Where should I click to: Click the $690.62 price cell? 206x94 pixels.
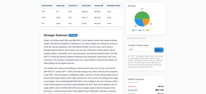tap(85, 12)
